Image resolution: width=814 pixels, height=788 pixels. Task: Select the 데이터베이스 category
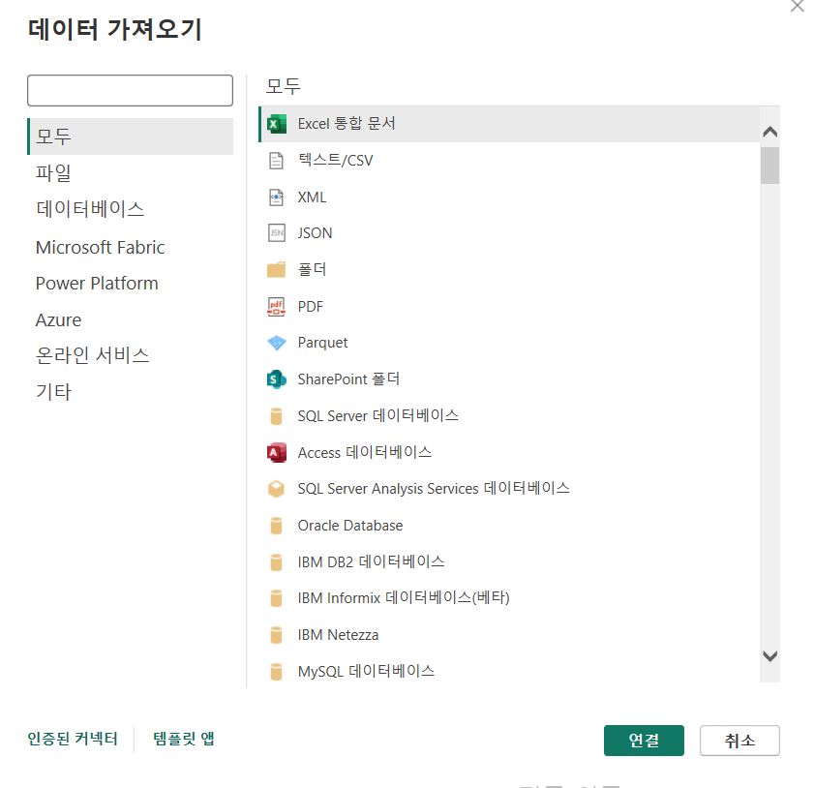point(90,209)
